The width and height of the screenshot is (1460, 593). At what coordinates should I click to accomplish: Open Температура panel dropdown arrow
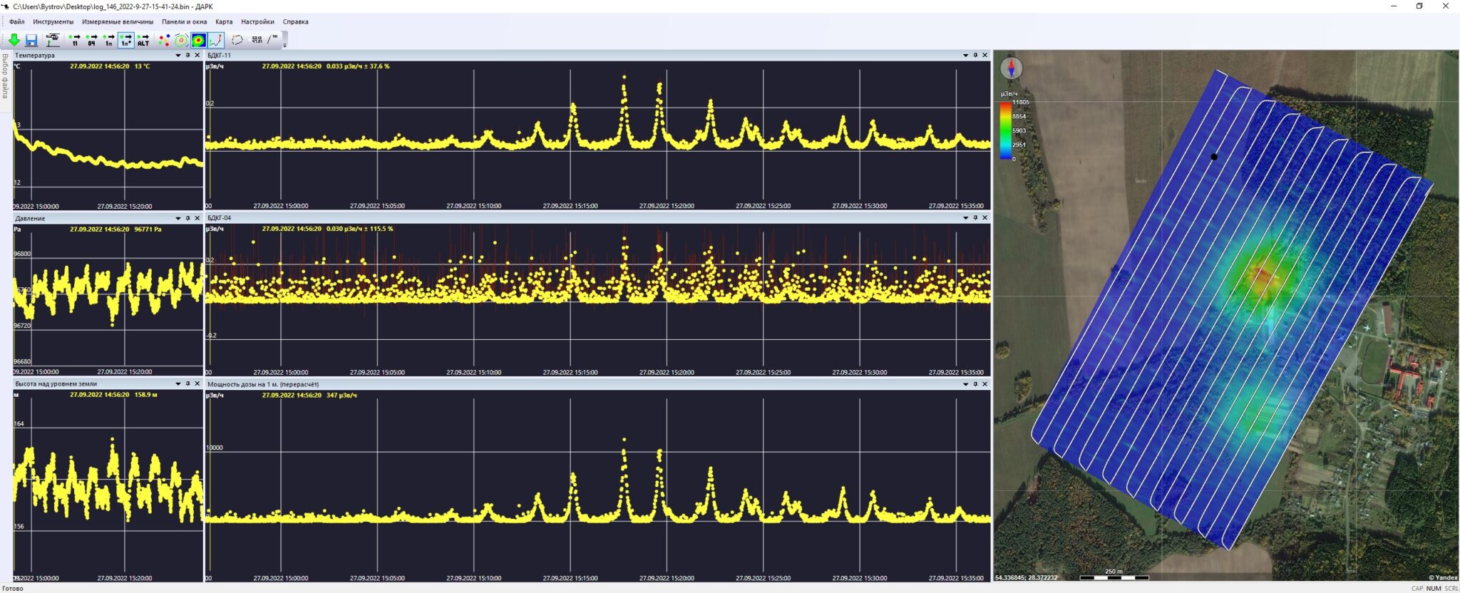point(178,55)
